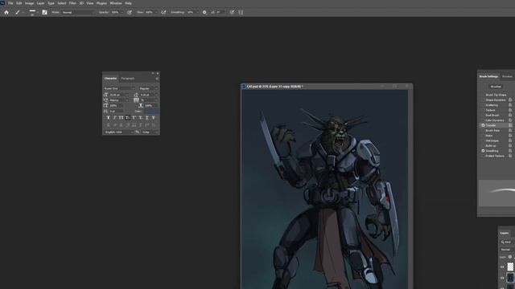Enable Dual Brush checkbox
Image resolution: width=515 pixels, height=289 pixels.
(483, 116)
